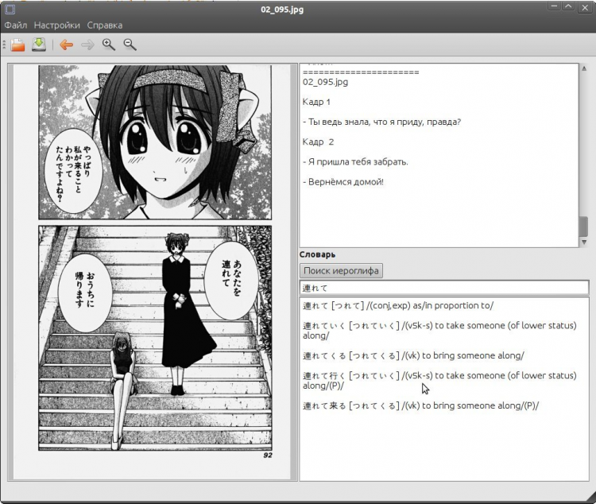The width and height of the screenshot is (596, 504).
Task: Click the line 'Я пришла тебя забрать.'
Action: (x=355, y=162)
